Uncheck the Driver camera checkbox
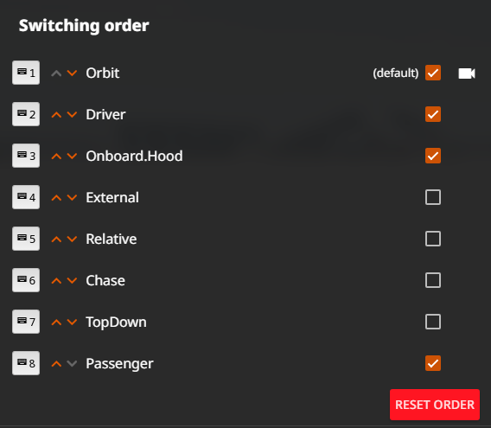This screenshot has width=491, height=428. (x=433, y=114)
